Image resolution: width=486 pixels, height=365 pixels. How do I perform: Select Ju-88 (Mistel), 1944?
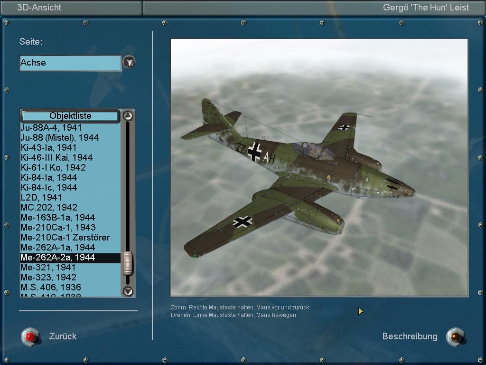[x=70, y=137]
